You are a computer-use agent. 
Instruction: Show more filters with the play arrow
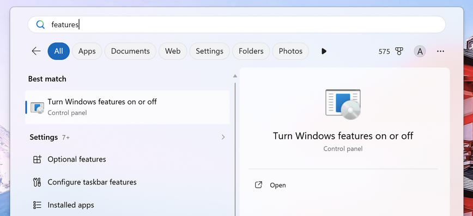click(x=324, y=51)
